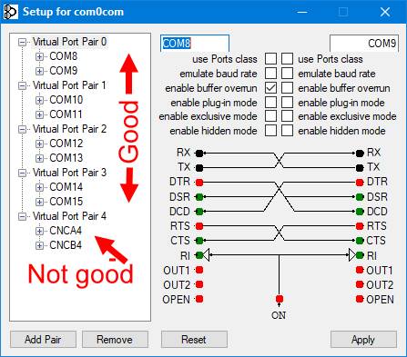The width and height of the screenshot is (407, 357).
Task: Enable COM8 exclusive mode checkbox
Action: coord(270,116)
